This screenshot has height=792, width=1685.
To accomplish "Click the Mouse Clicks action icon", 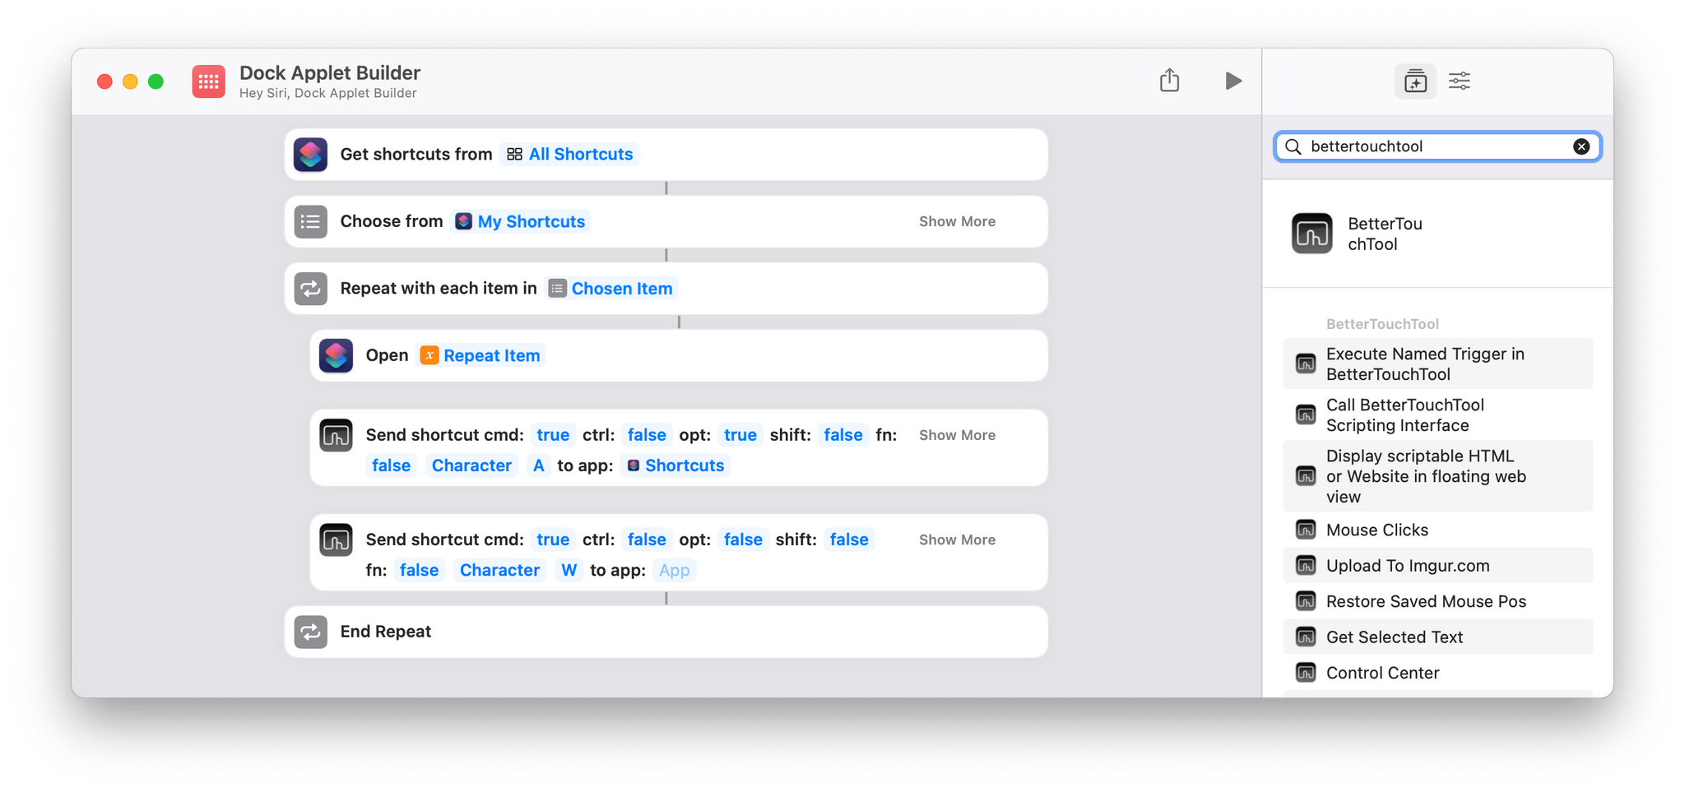I will pos(1306,530).
